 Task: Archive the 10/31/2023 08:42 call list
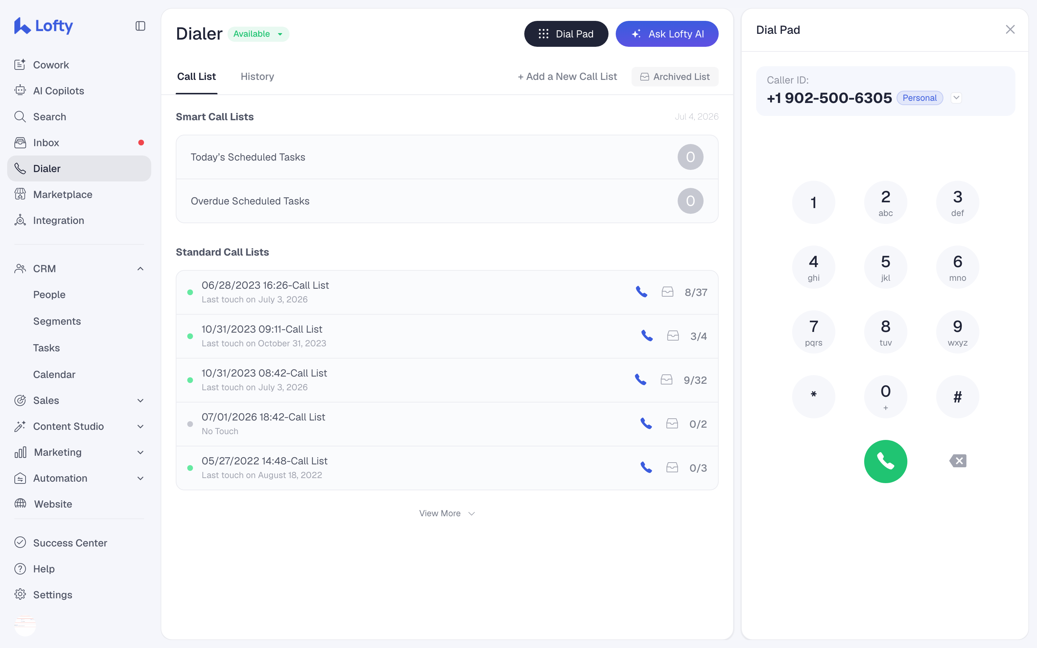[666, 380]
